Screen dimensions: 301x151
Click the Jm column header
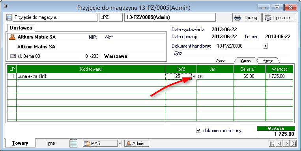click(x=215, y=69)
